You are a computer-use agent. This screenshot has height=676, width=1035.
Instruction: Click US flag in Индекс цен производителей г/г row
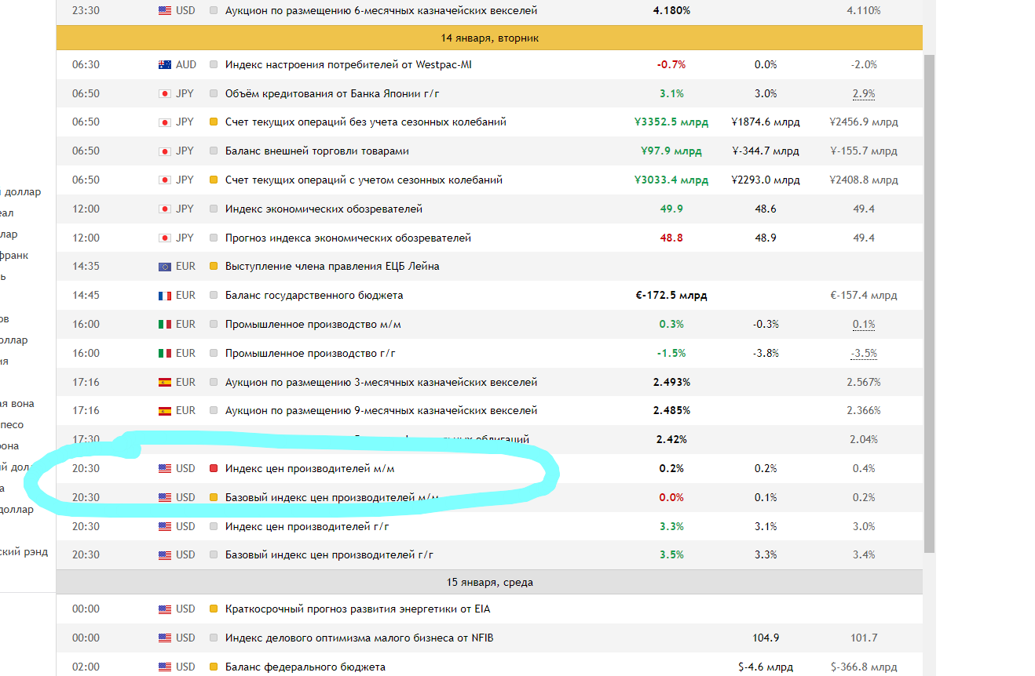click(x=164, y=527)
